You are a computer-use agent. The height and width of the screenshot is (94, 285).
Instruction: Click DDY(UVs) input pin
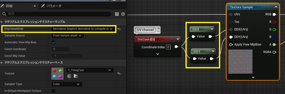pos(231,37)
